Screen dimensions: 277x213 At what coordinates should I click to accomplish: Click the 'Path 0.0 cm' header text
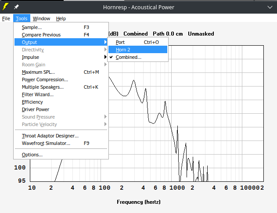click(168, 34)
